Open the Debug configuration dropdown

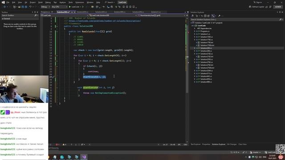pyautogui.click(x=45, y=7)
